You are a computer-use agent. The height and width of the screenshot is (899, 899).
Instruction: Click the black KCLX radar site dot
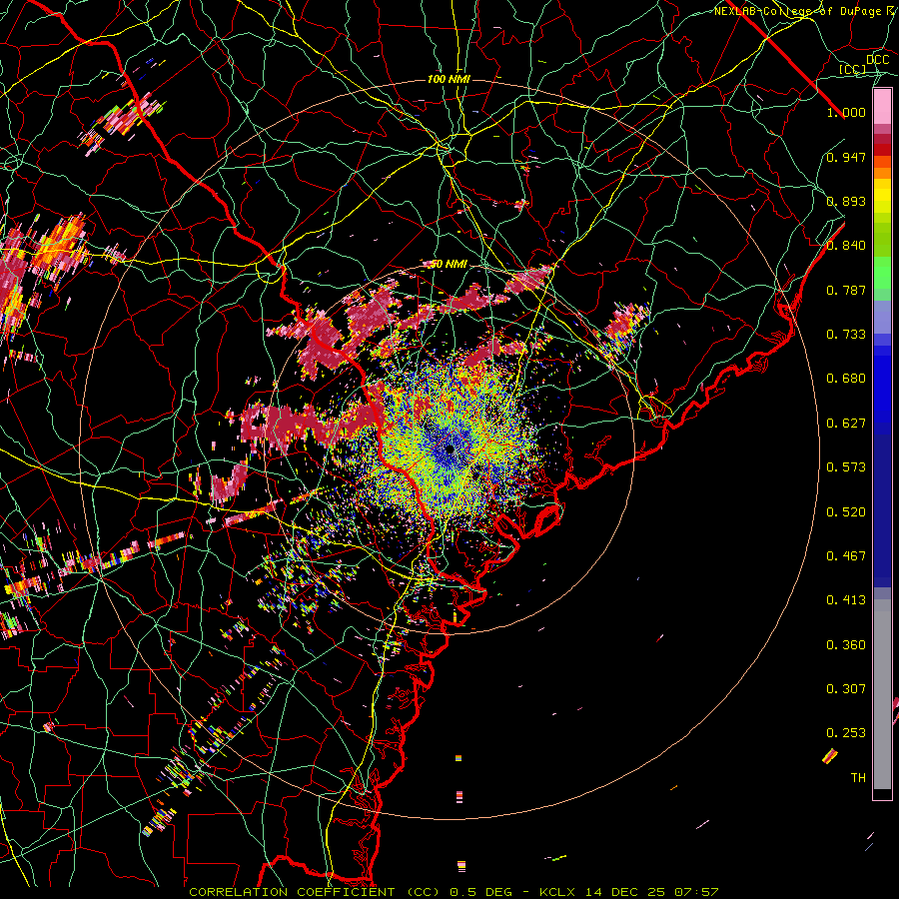click(x=449, y=449)
